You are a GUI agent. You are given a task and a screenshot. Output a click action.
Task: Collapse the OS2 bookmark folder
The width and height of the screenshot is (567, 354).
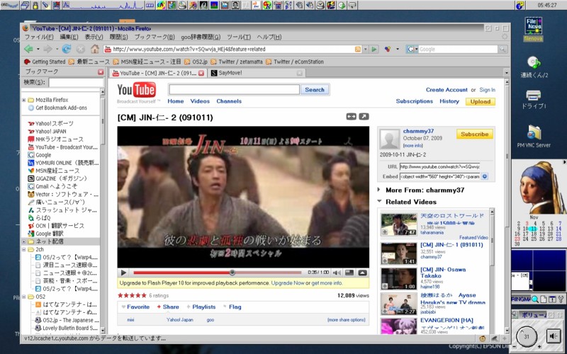click(x=24, y=297)
